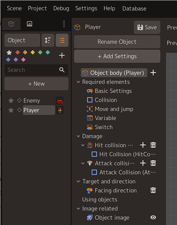Choose the blue diamond color tag

[8, 59]
